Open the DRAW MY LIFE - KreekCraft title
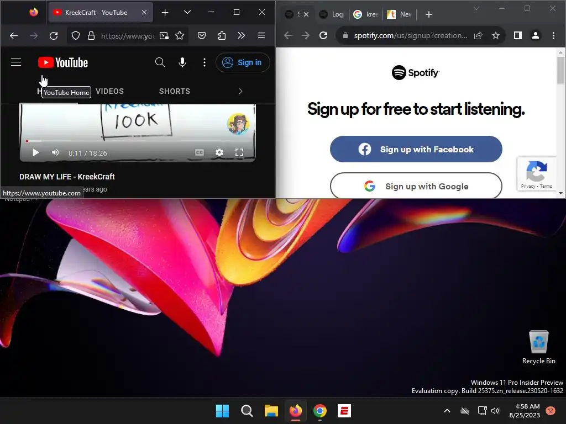 pos(67,177)
